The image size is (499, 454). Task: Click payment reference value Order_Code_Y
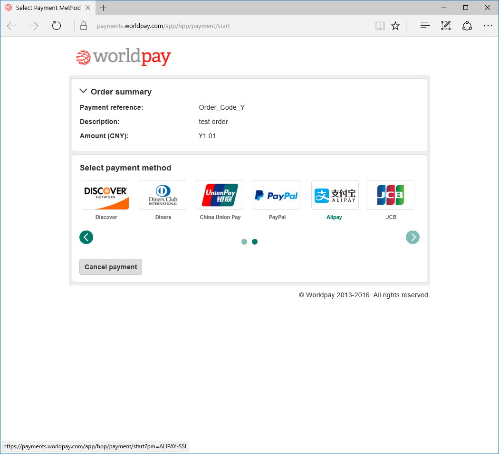pos(222,107)
